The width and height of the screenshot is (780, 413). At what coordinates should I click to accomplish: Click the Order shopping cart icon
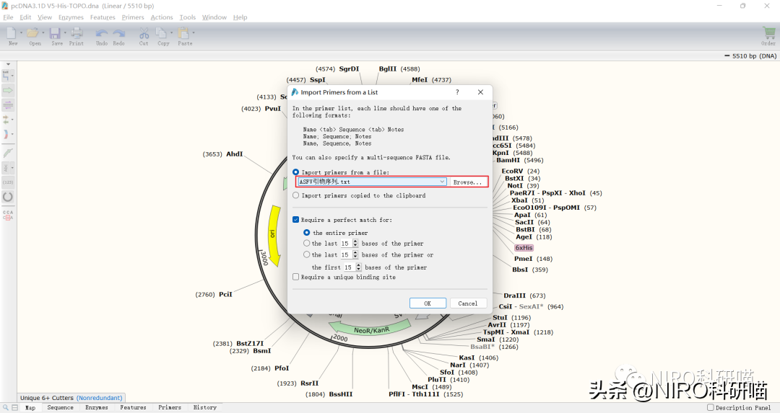pos(768,33)
